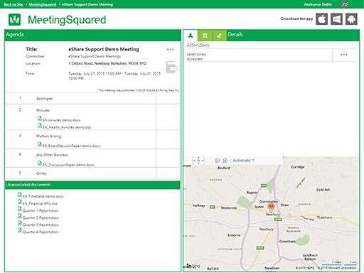Go Back to Site link
Screen dimensions: 364x273
coord(14,4)
